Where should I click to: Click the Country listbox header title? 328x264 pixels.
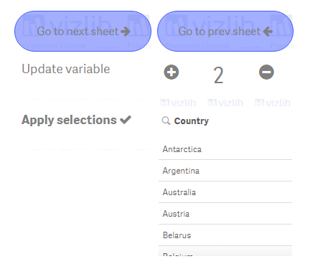tap(192, 121)
